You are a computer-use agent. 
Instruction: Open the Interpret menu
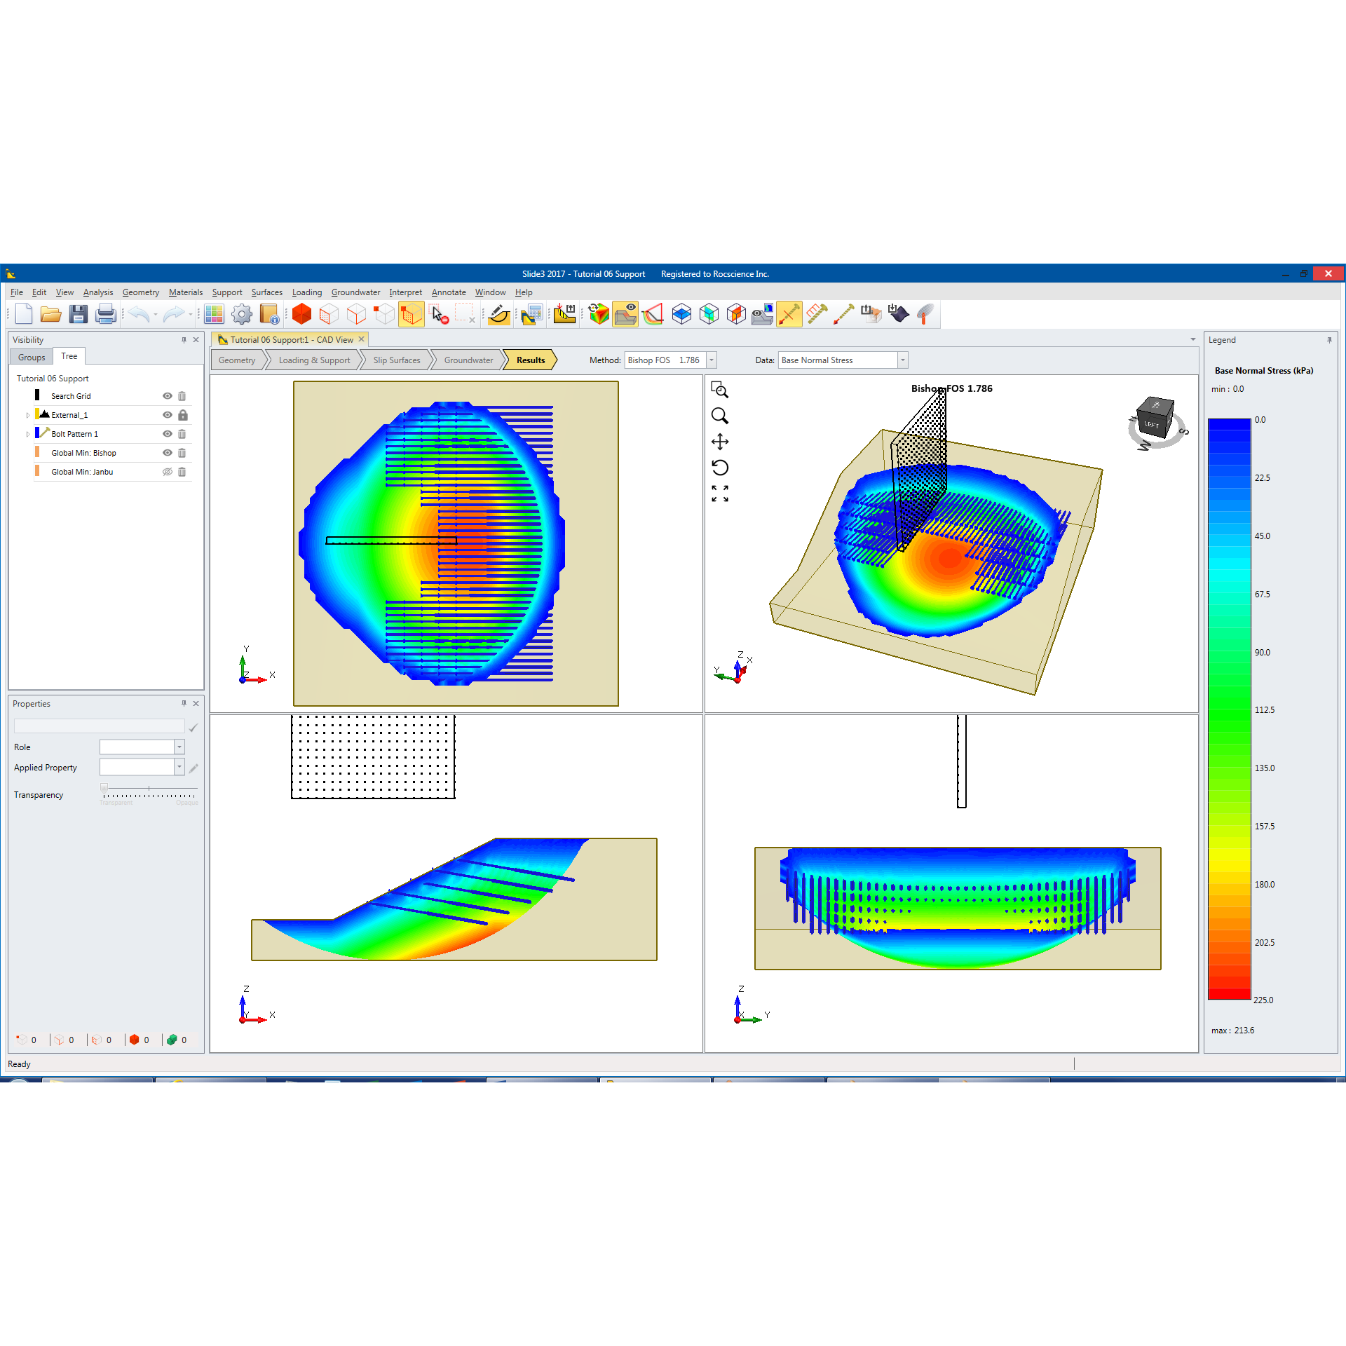(x=406, y=292)
